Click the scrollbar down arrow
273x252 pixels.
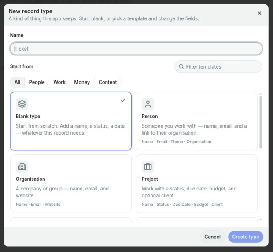coord(261,220)
